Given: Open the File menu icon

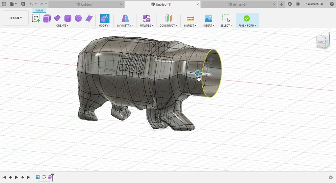Looking at the screenshot, I should click(x=12, y=4).
